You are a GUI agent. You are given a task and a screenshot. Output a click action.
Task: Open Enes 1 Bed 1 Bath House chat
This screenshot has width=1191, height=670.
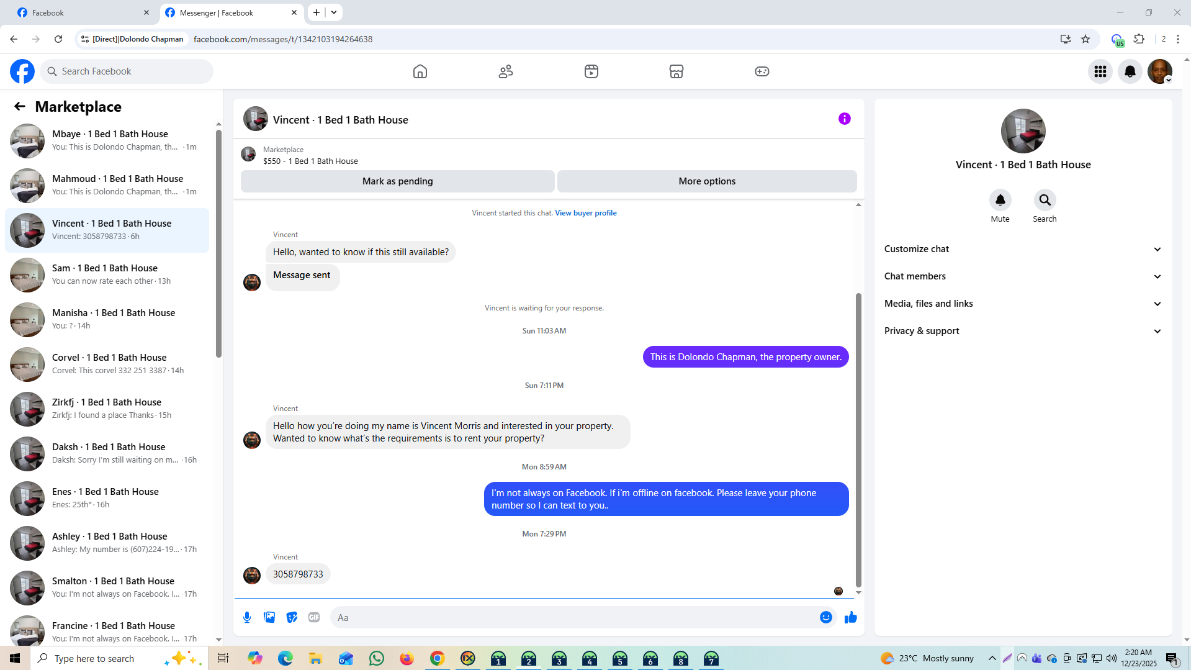(107, 499)
